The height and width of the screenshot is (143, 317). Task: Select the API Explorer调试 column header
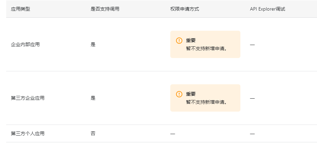[267, 9]
